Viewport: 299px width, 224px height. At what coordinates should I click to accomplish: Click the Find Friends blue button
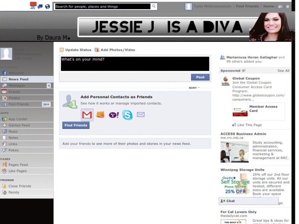76,125
